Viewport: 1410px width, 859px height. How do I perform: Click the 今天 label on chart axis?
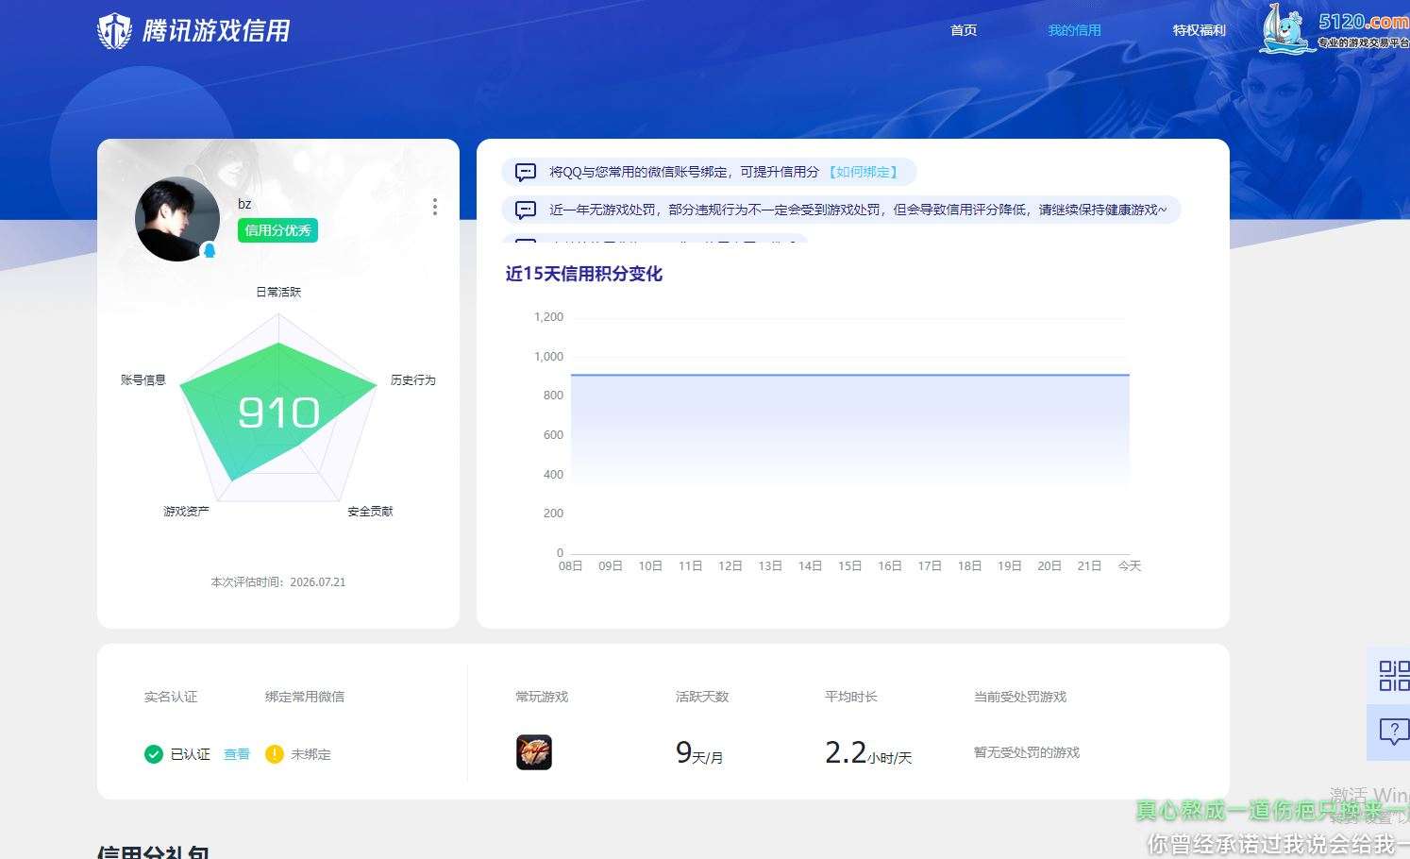pyautogui.click(x=1130, y=566)
